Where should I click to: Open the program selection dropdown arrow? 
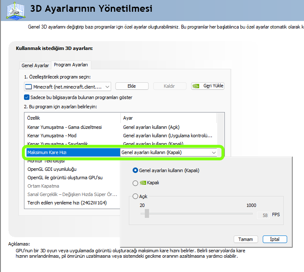pos(107,86)
